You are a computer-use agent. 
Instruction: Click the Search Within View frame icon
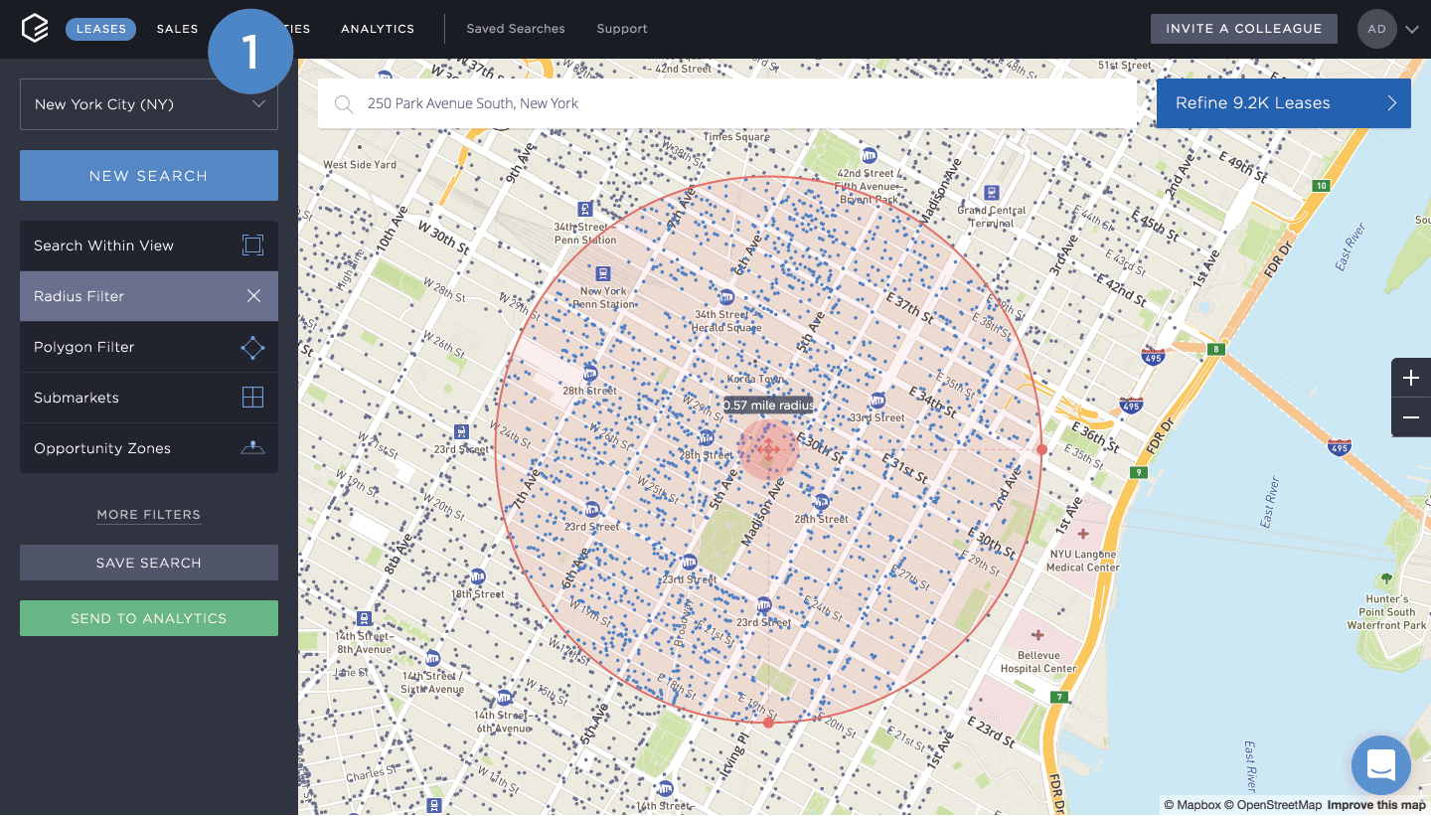click(x=252, y=245)
